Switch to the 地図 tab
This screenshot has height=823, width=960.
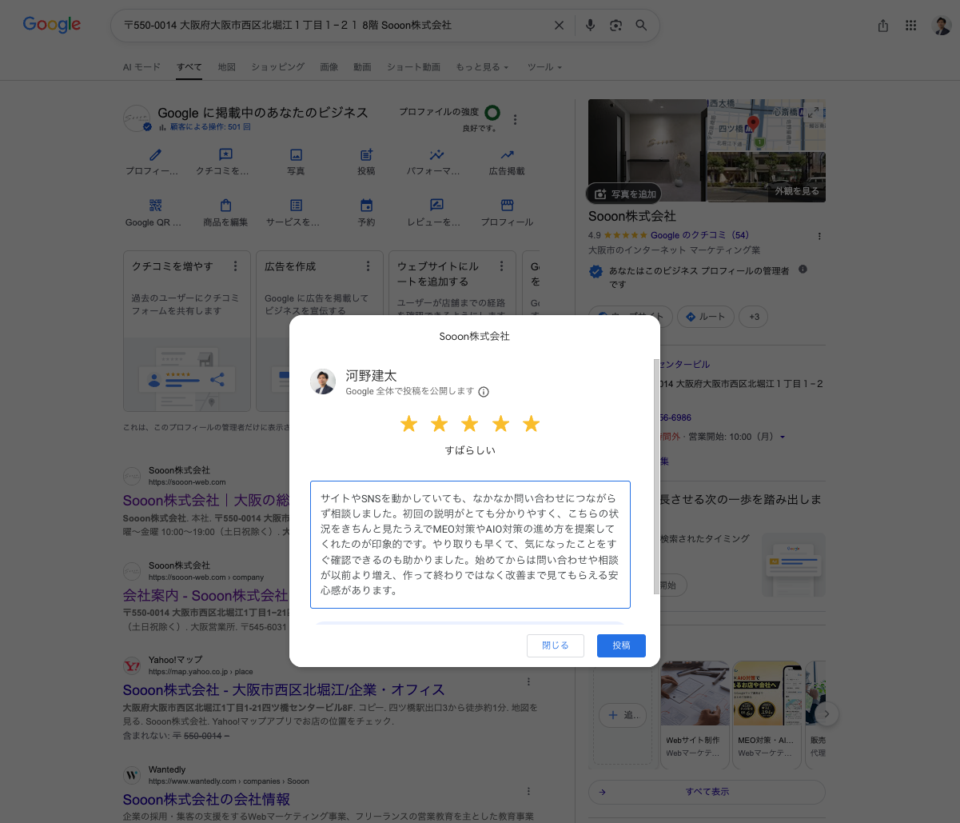[x=227, y=67]
